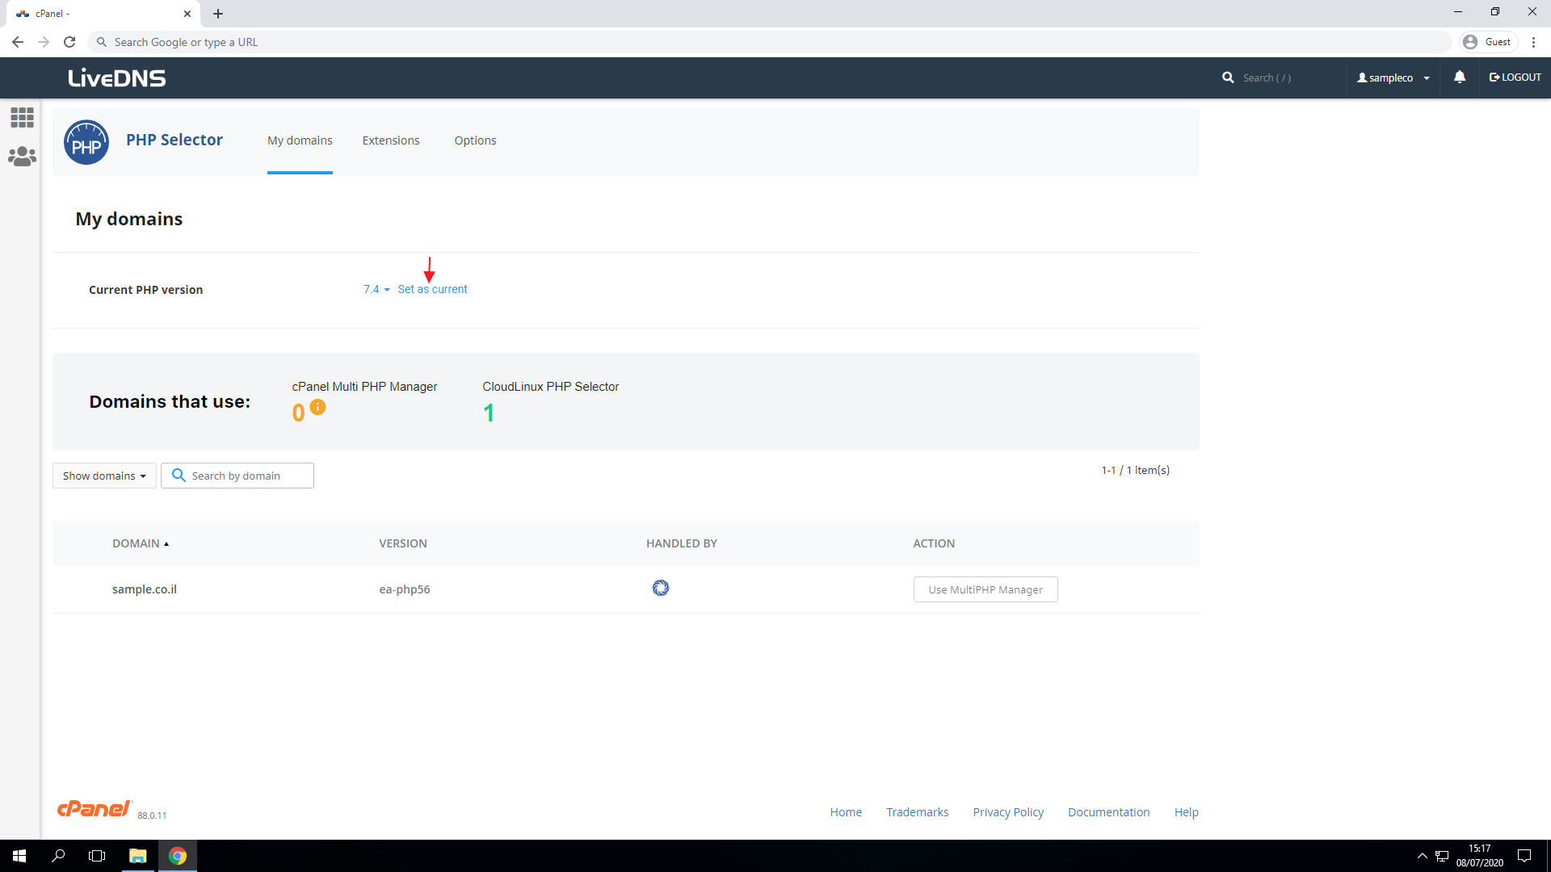Image resolution: width=1551 pixels, height=872 pixels.
Task: Reload the browser page
Action: point(69,42)
